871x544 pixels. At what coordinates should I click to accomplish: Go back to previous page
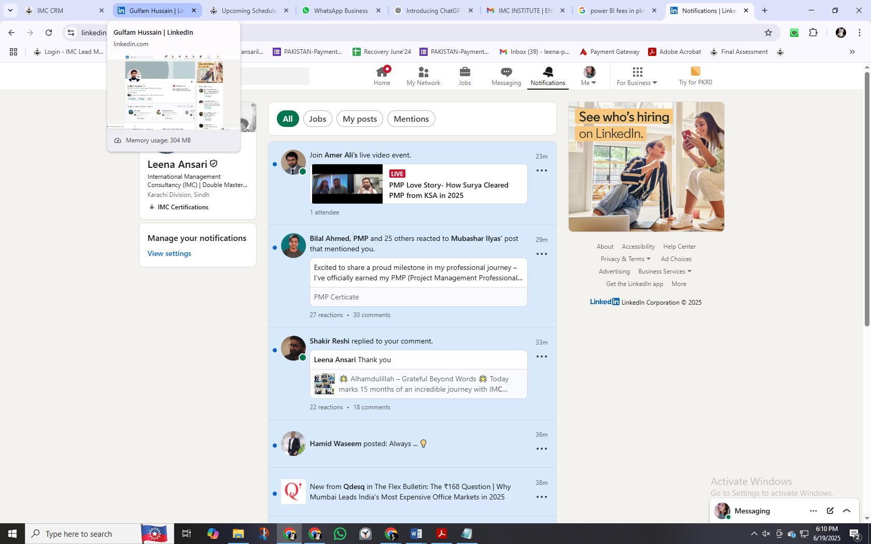11,33
